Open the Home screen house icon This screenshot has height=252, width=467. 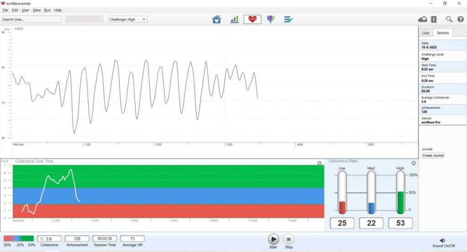(x=217, y=19)
